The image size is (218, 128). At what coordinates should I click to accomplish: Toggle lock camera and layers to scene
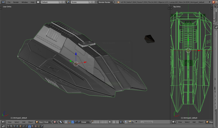[110, 122]
